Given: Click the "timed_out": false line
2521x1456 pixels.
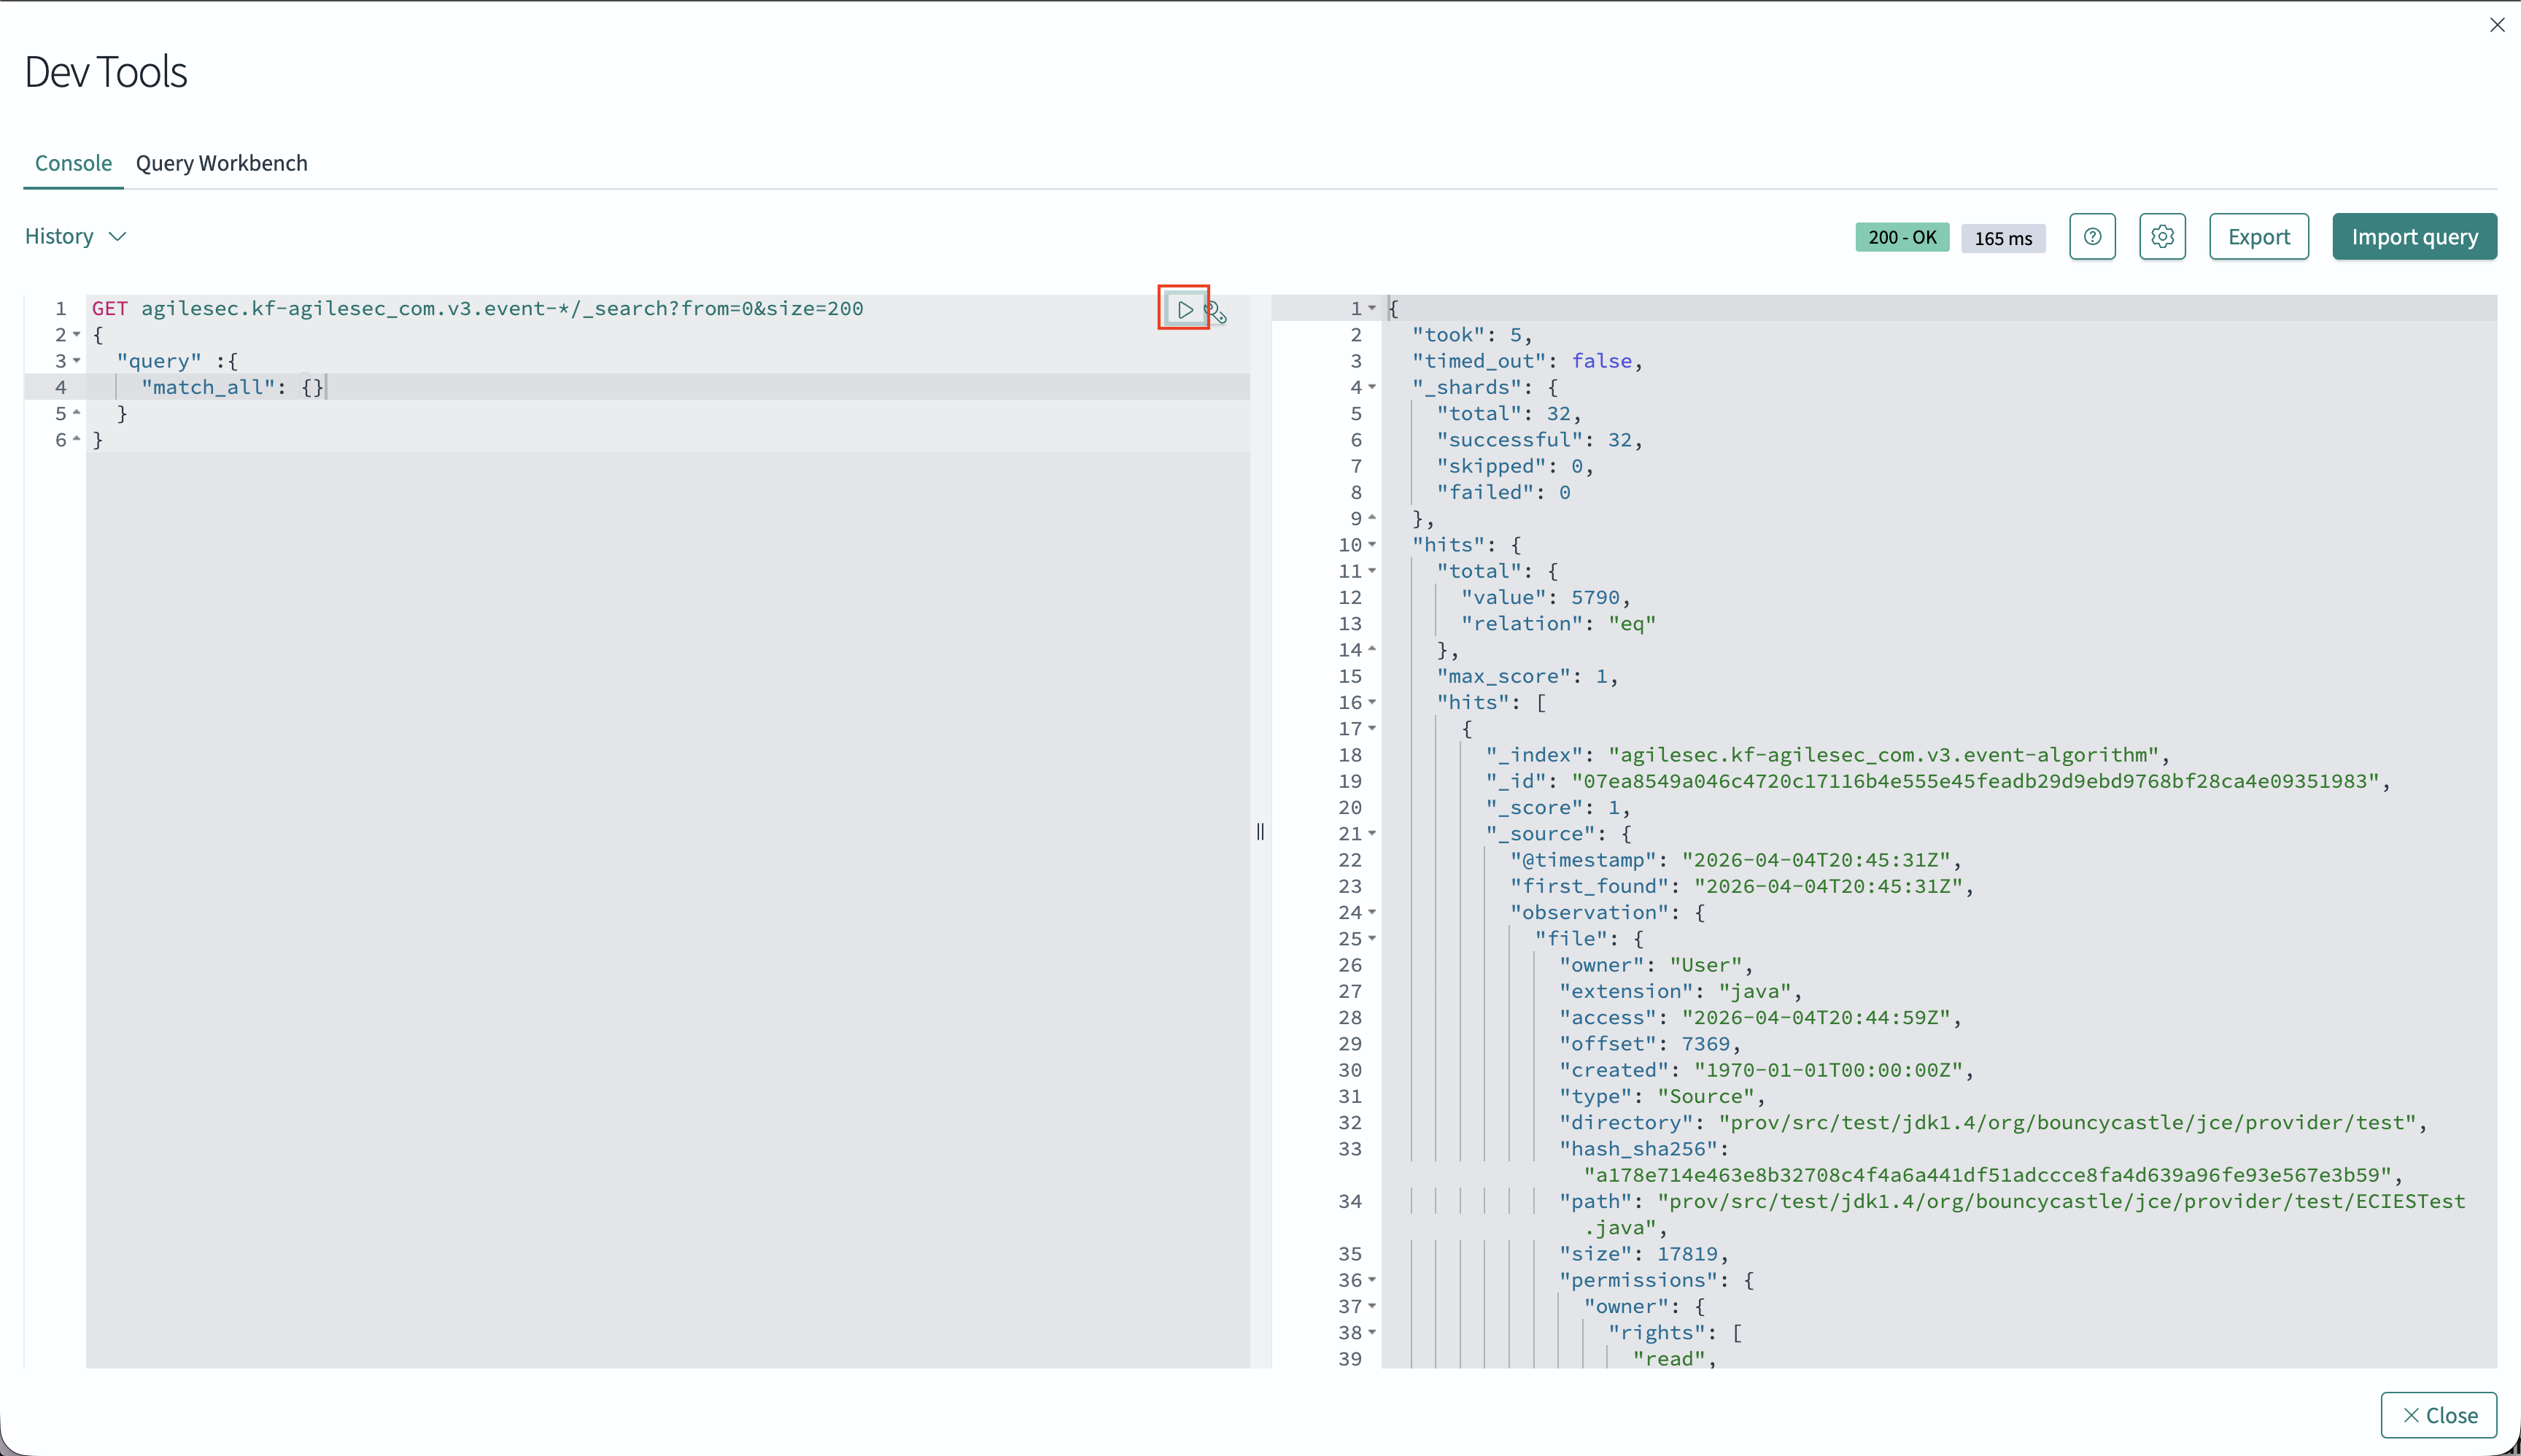Looking at the screenshot, I should pyautogui.click(x=1527, y=361).
